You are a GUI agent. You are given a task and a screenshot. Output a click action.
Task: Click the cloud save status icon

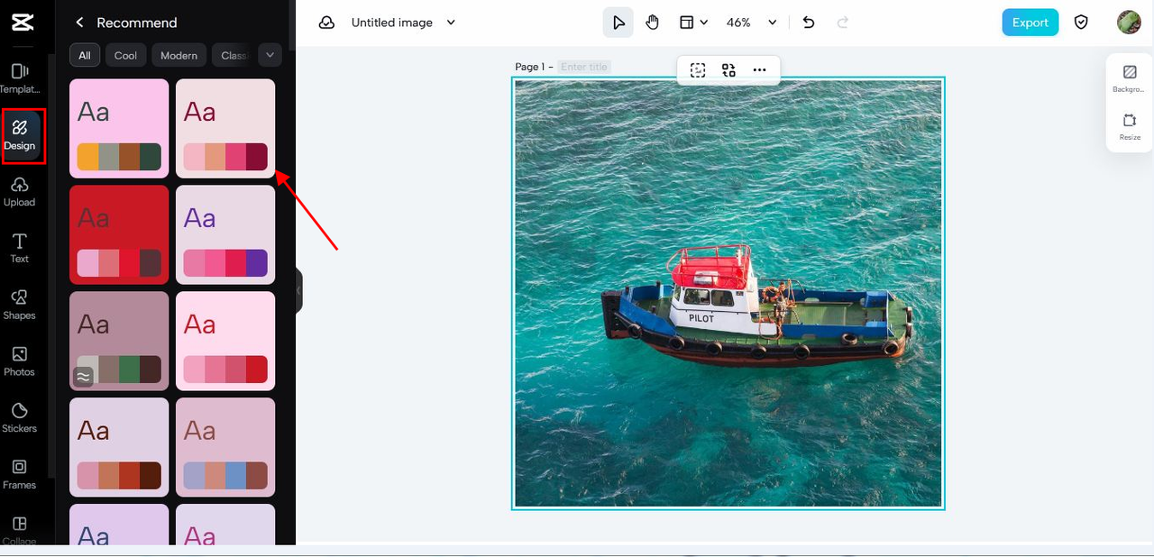click(327, 23)
